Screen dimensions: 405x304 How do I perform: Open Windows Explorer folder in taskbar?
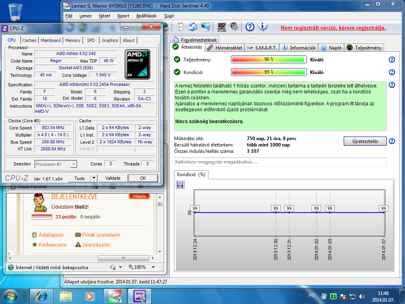click(x=66, y=296)
